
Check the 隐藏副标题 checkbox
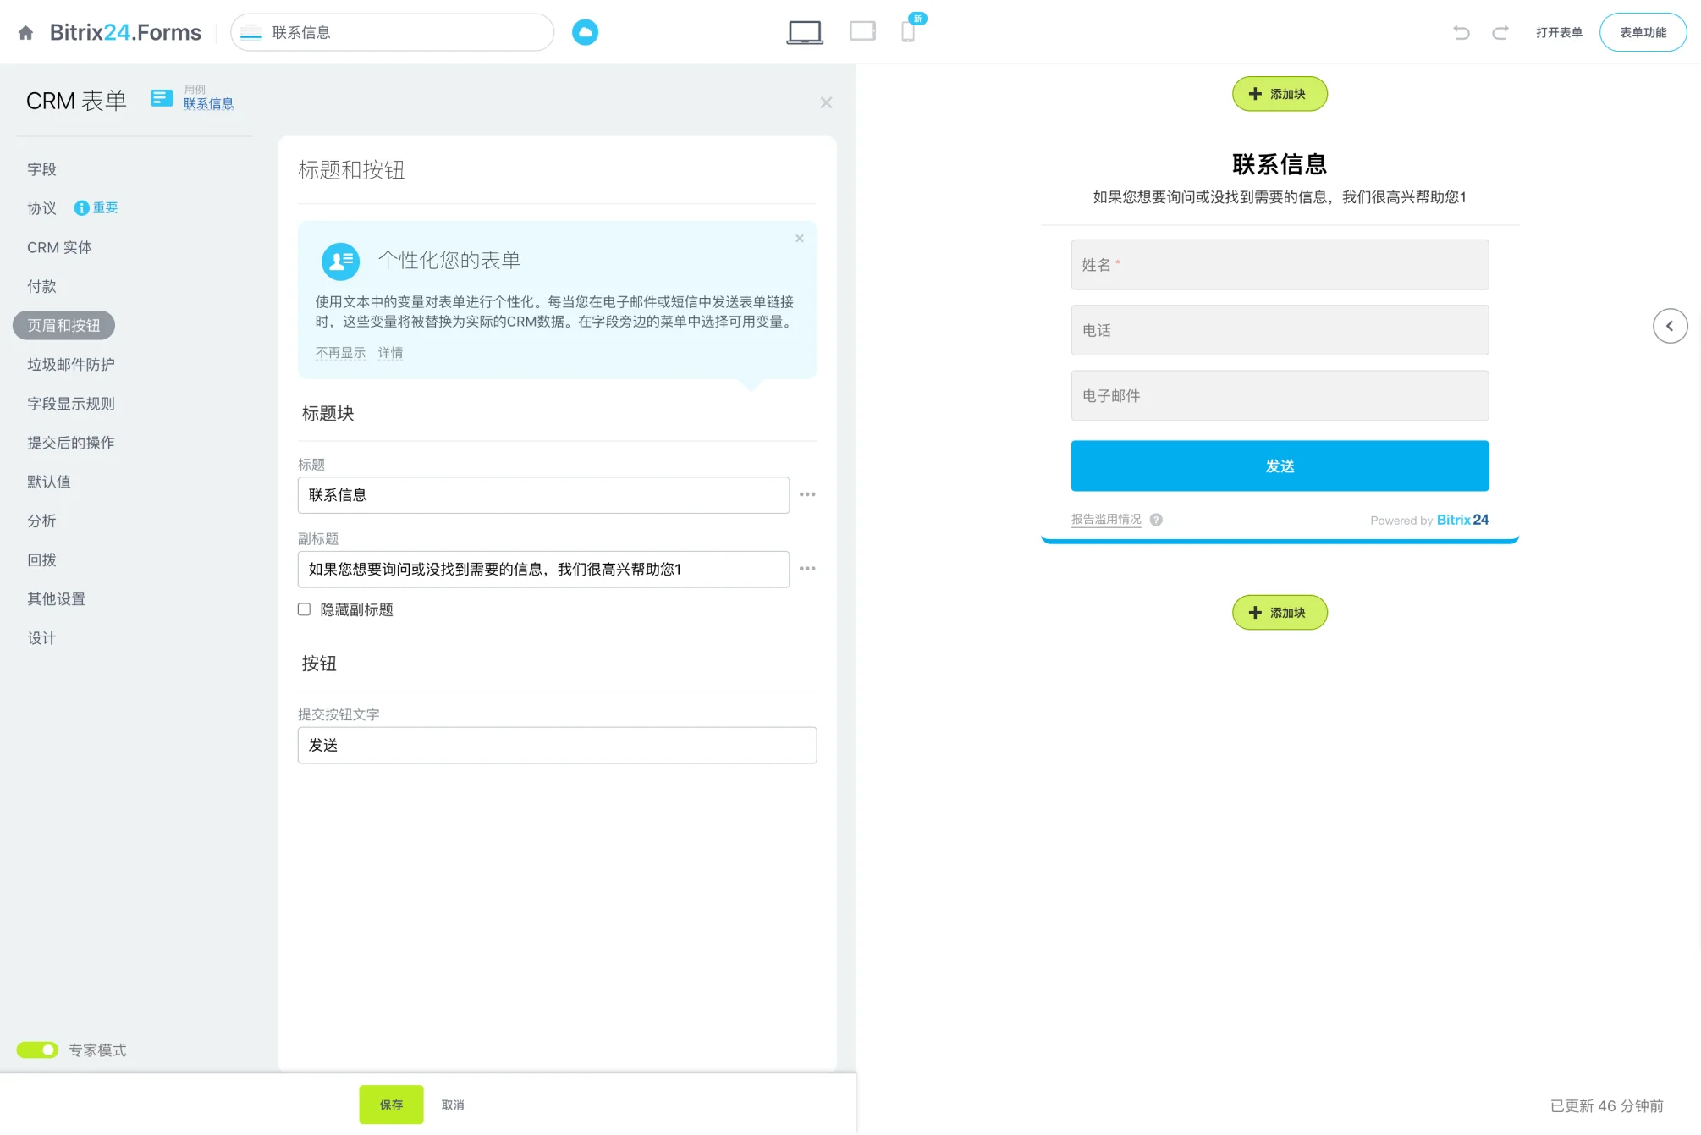click(305, 609)
